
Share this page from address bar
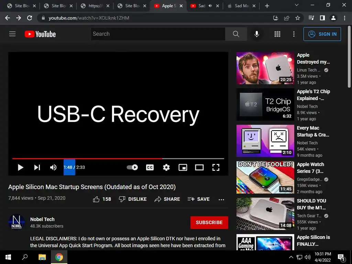(286, 18)
